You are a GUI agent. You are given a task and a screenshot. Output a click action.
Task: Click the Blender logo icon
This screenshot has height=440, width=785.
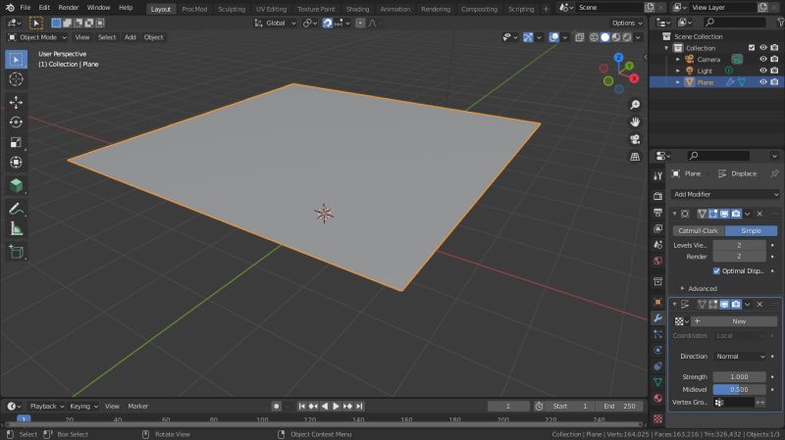[10, 8]
